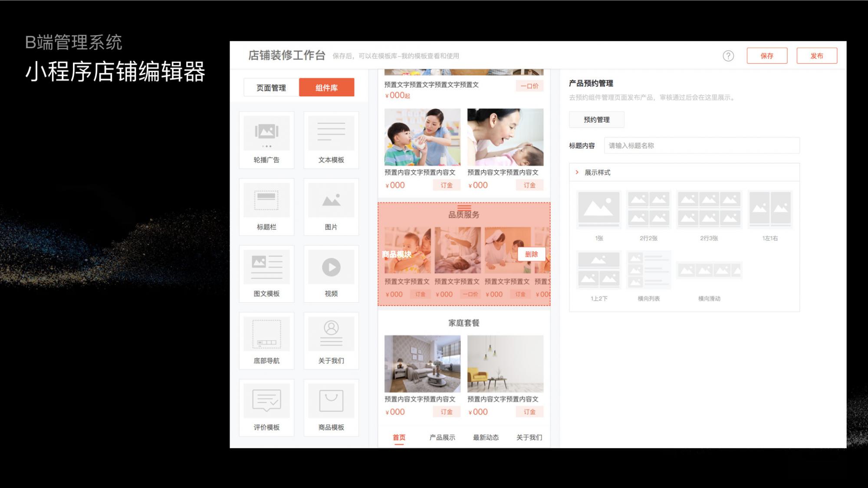This screenshot has width=868, height=488.
Task: Collapse the 展示样式 section arrow
Action: (x=577, y=172)
